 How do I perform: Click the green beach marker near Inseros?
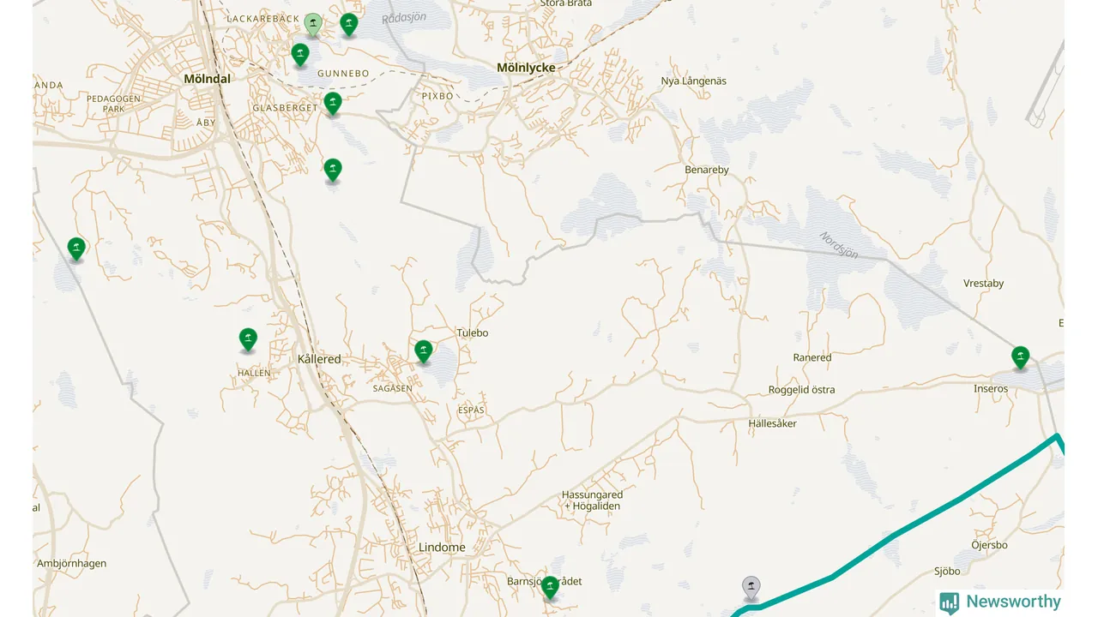point(1020,357)
